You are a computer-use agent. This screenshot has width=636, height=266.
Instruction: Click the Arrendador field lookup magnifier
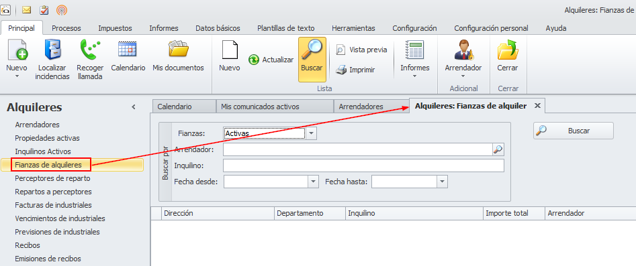tap(498, 149)
